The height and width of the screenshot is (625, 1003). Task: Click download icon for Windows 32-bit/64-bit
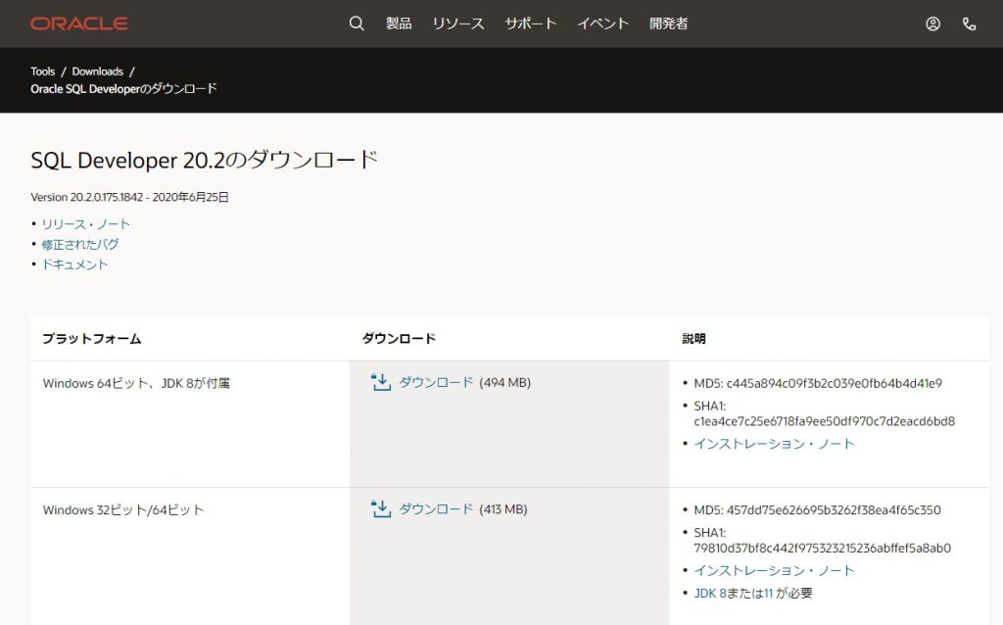(x=381, y=509)
